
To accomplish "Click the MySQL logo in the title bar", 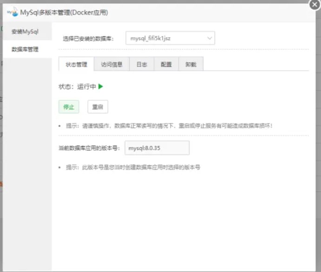I will pyautogui.click(x=12, y=13).
